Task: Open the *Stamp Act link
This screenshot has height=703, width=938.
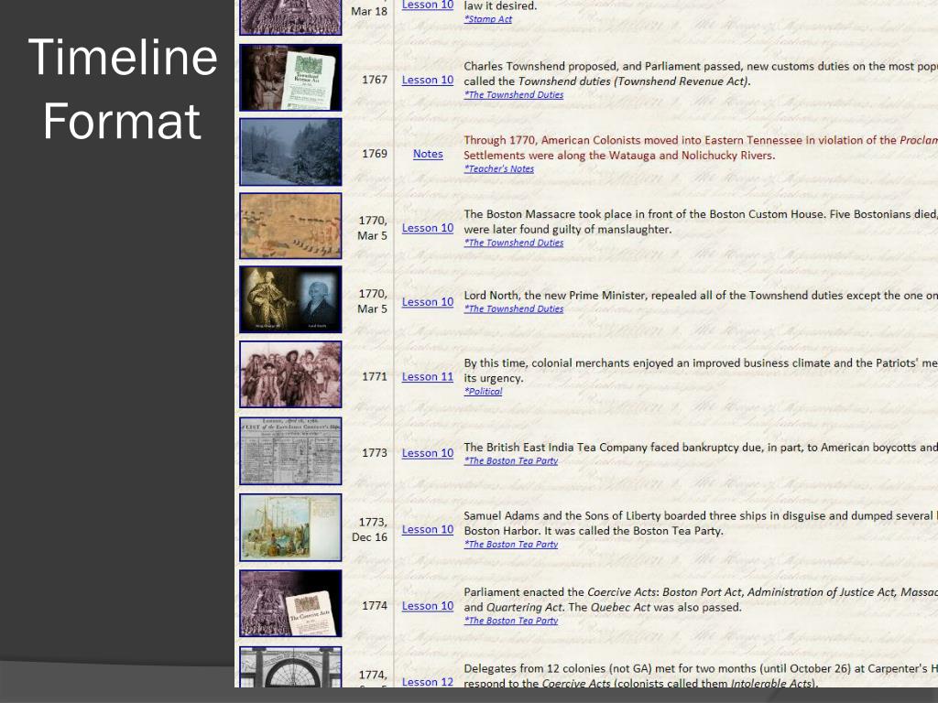Action: click(488, 19)
